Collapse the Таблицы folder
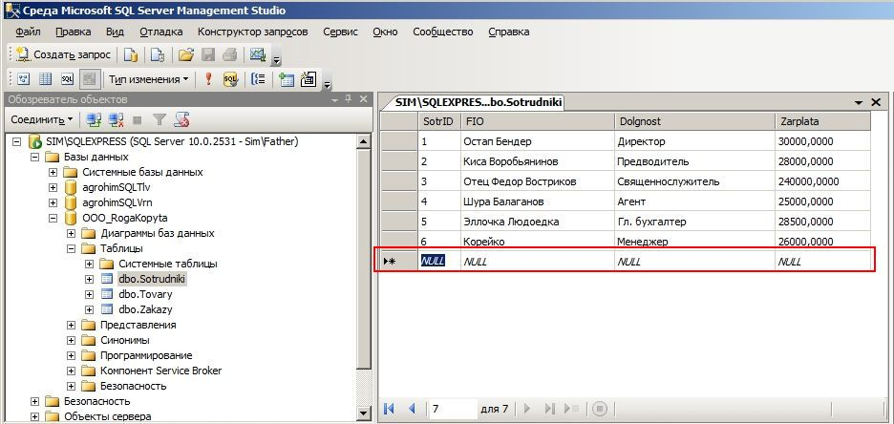This screenshot has width=894, height=424. 72,248
